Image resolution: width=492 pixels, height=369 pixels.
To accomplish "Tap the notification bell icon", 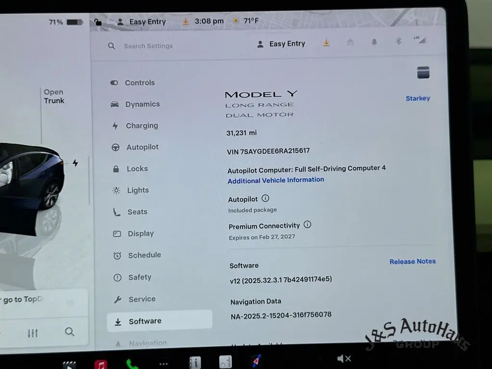I will pyautogui.click(x=374, y=42).
